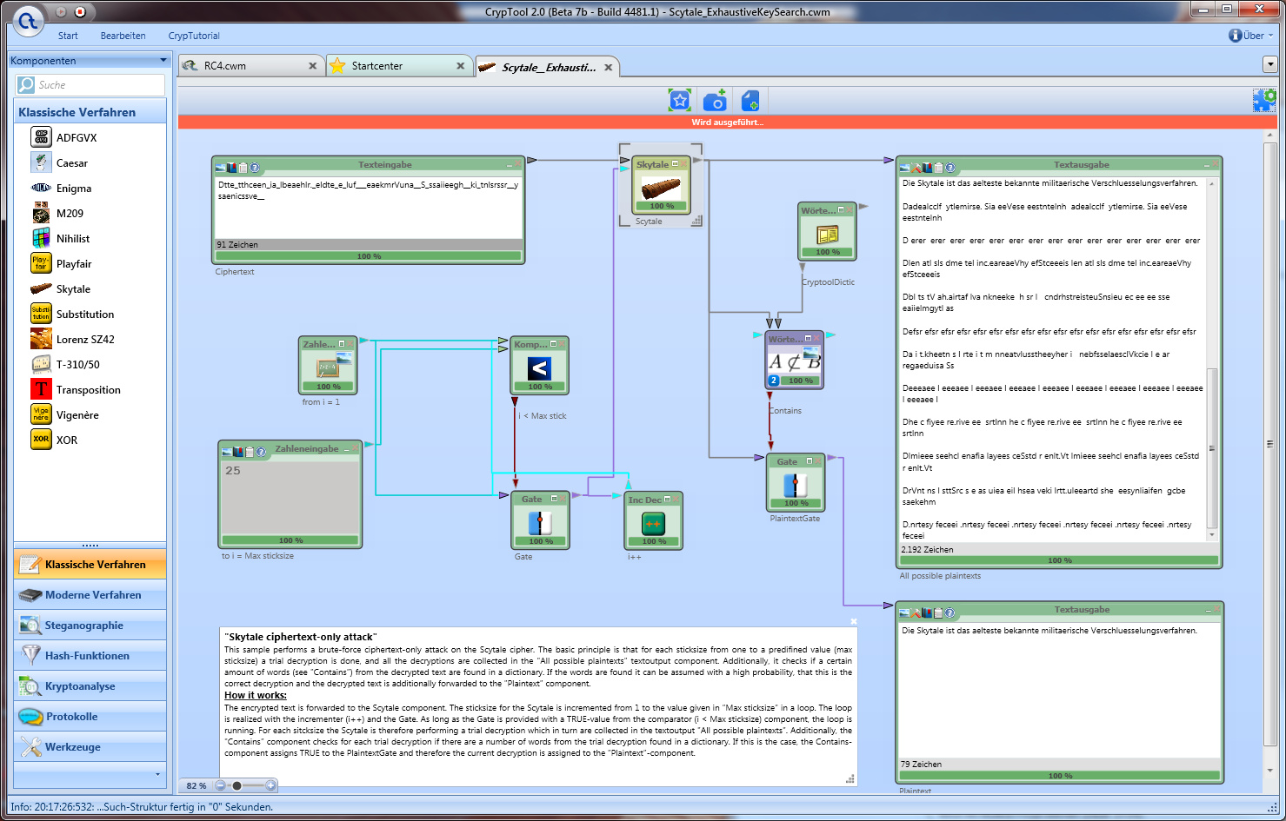
Task: Select the Inc Dec ++ node icon
Action: tap(653, 523)
